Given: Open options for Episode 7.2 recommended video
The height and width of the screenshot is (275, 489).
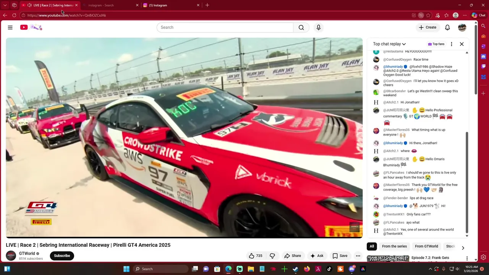Looking at the screenshot, I should click(x=467, y=259).
